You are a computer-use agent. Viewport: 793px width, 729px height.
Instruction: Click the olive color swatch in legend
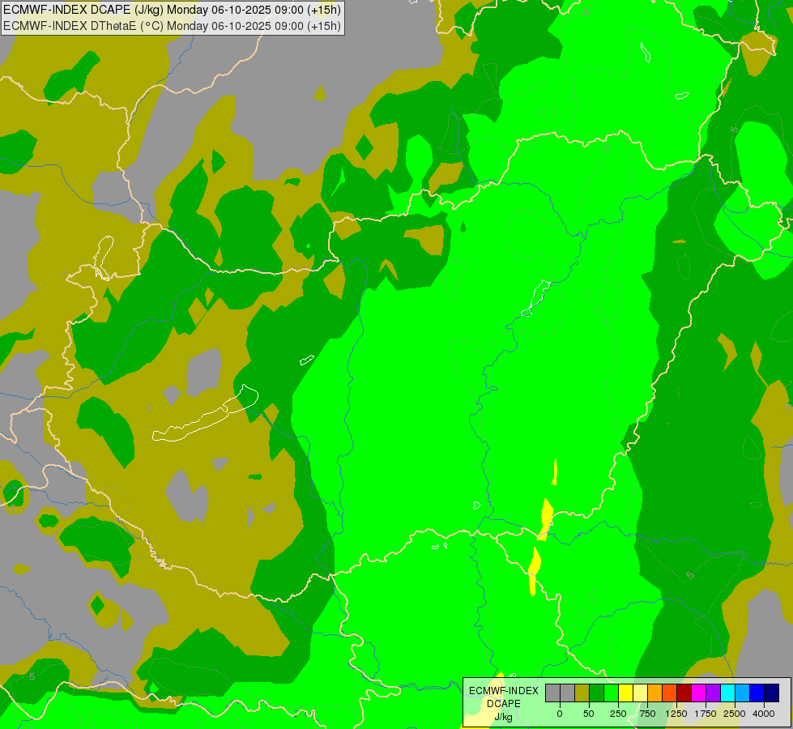tap(582, 693)
